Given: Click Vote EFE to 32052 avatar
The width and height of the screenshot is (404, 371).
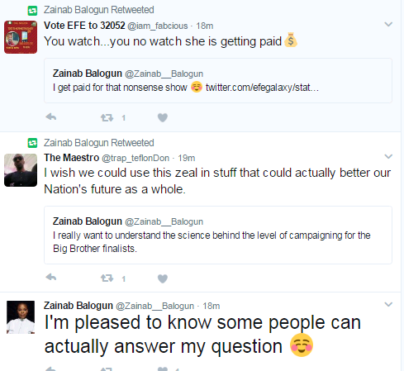Looking at the screenshot, I should (x=21, y=37).
